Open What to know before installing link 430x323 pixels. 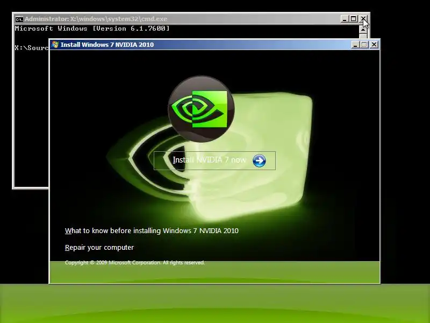pos(152,231)
